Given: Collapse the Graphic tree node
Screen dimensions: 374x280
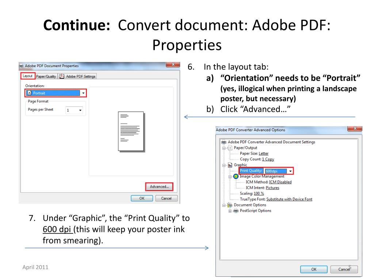Looking at the screenshot, I should click(224, 165).
